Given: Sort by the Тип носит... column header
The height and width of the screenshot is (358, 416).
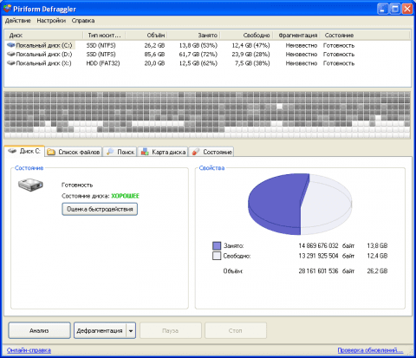Looking at the screenshot, I should pyautogui.click(x=104, y=36).
